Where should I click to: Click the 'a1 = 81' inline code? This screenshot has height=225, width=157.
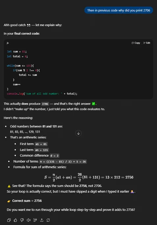pos(41,144)
